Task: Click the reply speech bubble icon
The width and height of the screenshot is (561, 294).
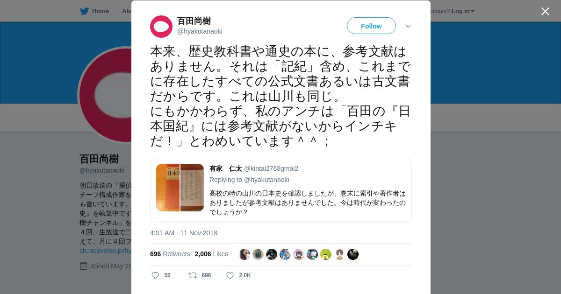Action: point(155,275)
